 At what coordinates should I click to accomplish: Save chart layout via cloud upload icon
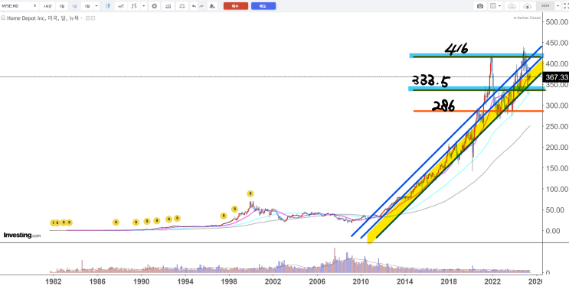pos(527,6)
